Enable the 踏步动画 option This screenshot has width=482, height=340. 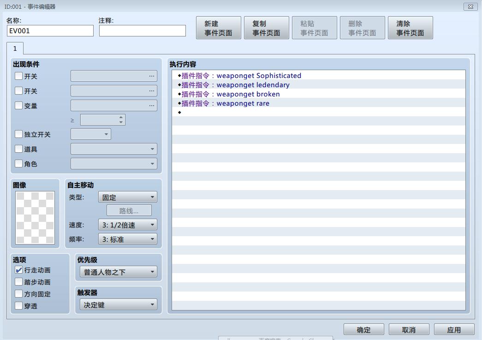click(x=19, y=282)
